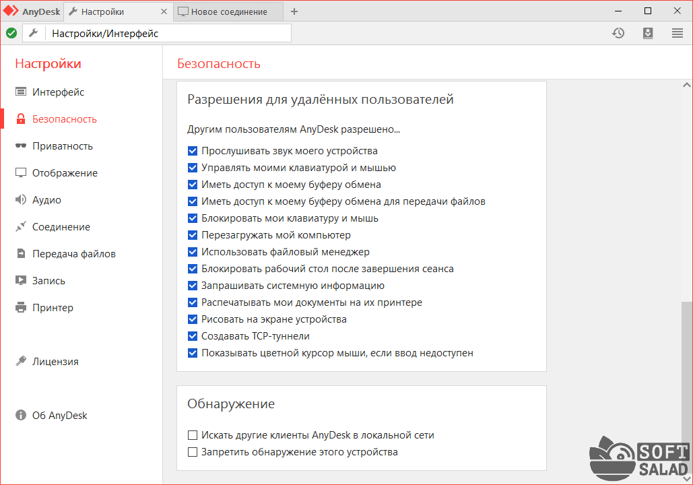
Task: Check Запретить обнаружение этого устройства
Action: (193, 452)
